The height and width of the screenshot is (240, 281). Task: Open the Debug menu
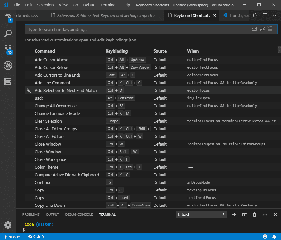pos(89,5)
